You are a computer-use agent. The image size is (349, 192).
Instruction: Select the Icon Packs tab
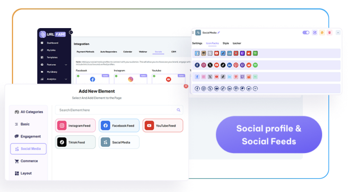point(212,43)
